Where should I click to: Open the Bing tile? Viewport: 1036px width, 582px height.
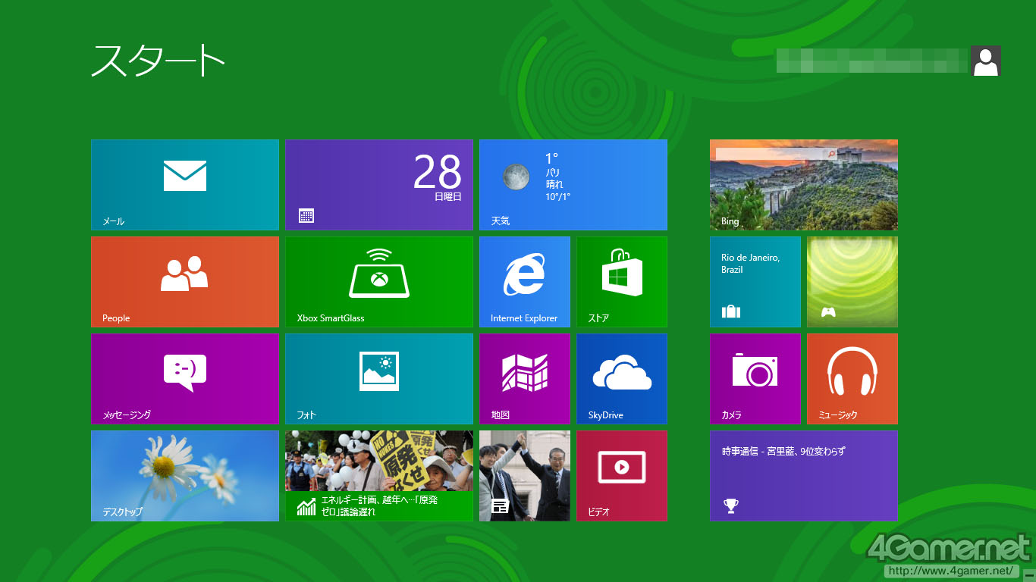(x=804, y=185)
